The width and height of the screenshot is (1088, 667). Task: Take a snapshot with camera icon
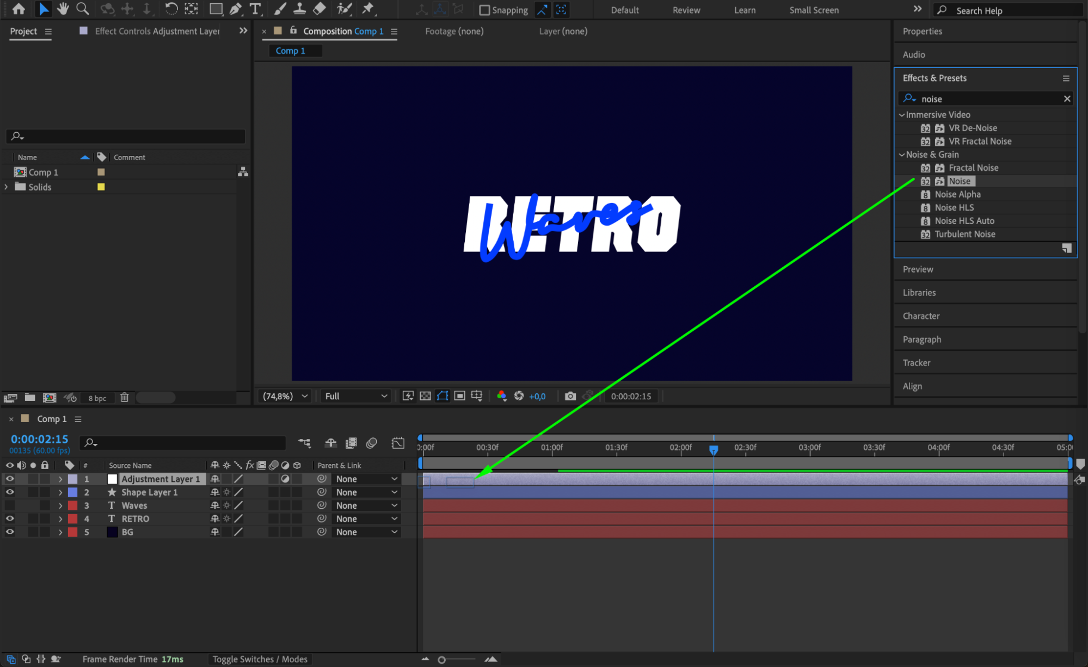point(570,396)
